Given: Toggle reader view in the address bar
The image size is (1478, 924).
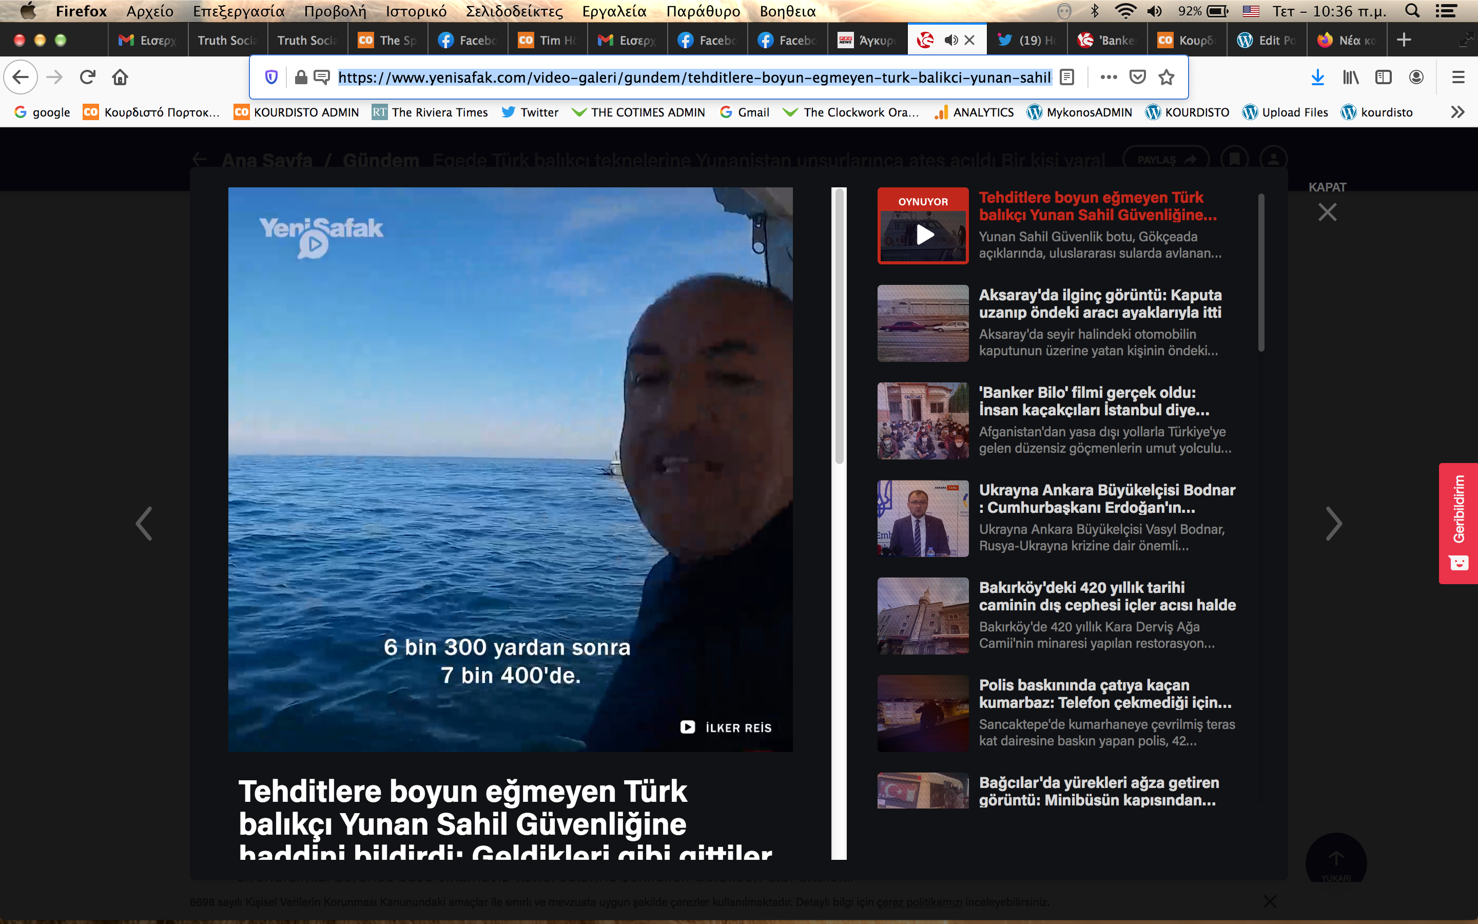Looking at the screenshot, I should [x=1066, y=77].
